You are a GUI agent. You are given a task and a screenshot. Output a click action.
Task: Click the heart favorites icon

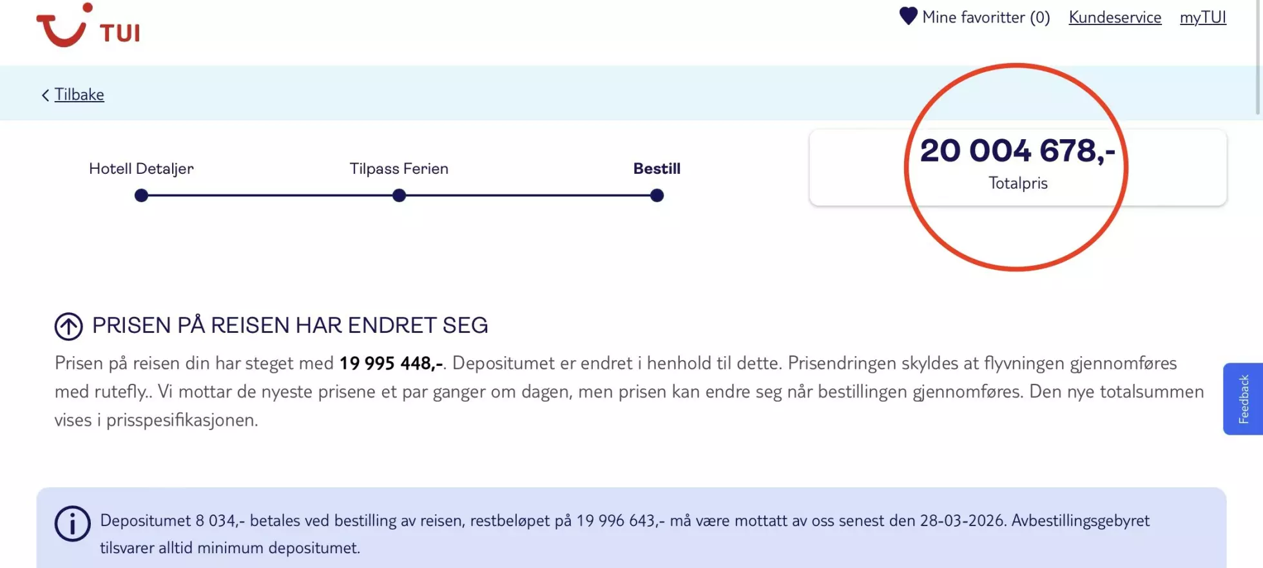(908, 16)
